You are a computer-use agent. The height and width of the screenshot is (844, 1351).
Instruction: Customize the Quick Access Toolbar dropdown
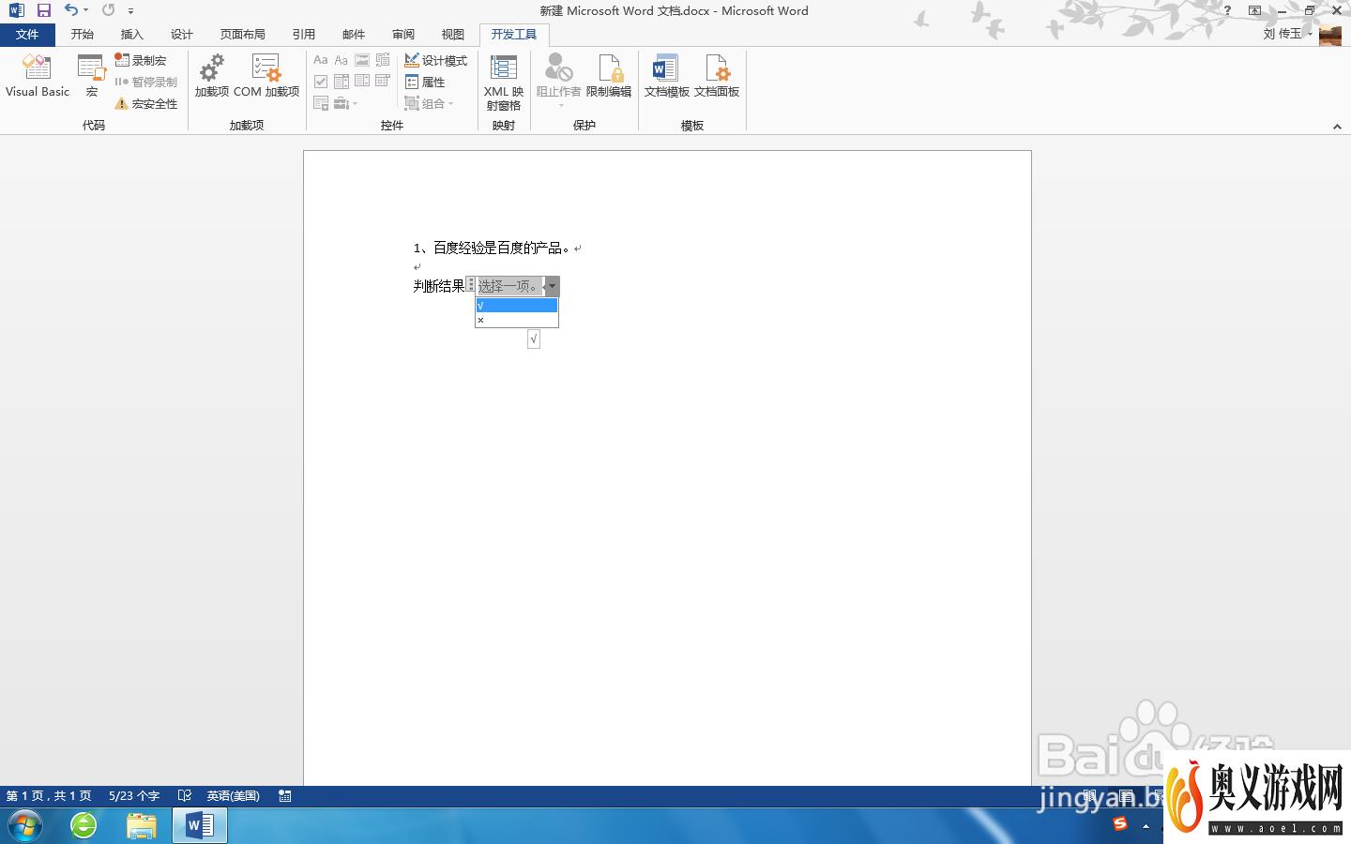point(130,11)
